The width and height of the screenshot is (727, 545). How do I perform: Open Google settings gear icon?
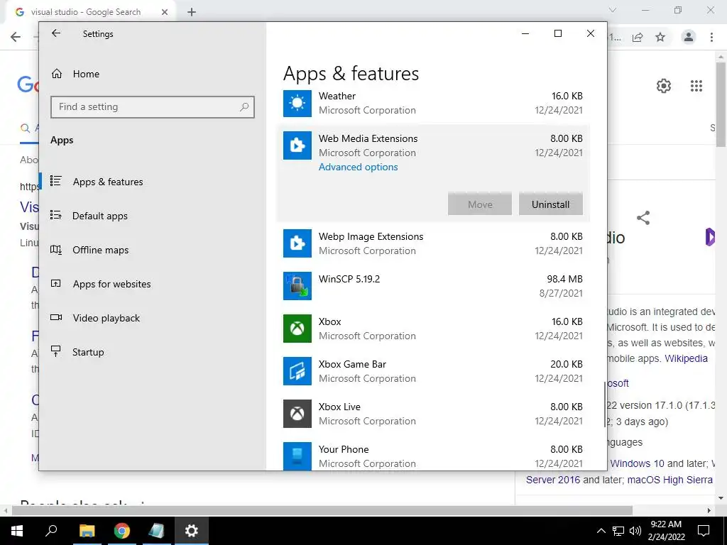click(x=664, y=86)
